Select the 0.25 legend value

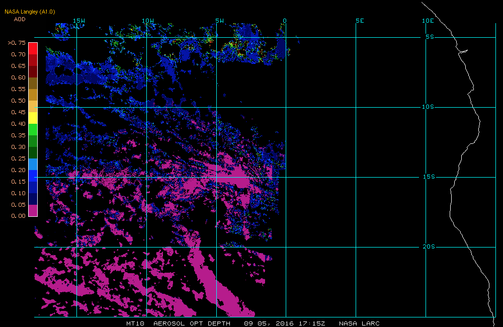[x=18, y=158]
